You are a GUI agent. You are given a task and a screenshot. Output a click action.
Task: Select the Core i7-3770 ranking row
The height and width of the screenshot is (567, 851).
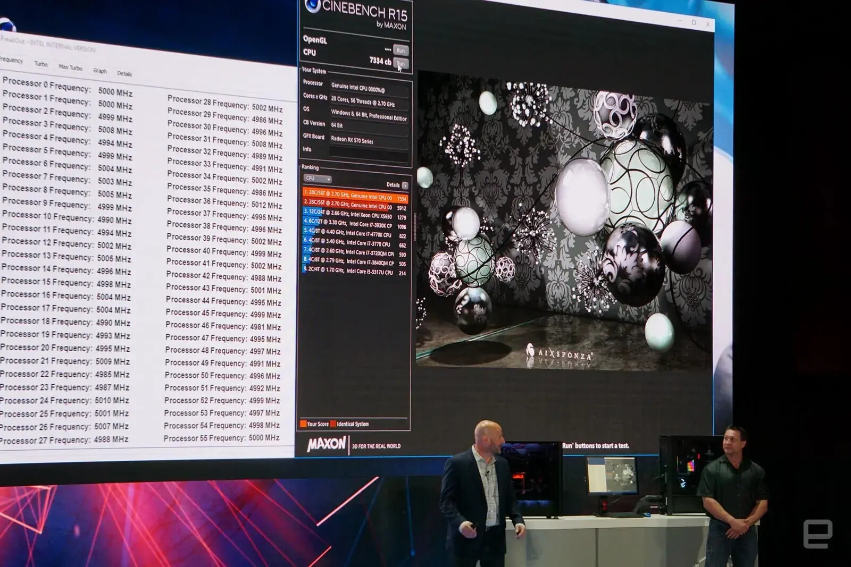point(355,243)
